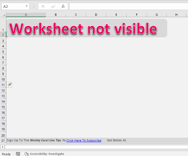
Task: Select column A header
Action: (26, 15)
